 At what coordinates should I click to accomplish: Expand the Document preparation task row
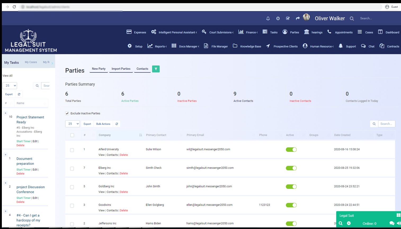5,155
